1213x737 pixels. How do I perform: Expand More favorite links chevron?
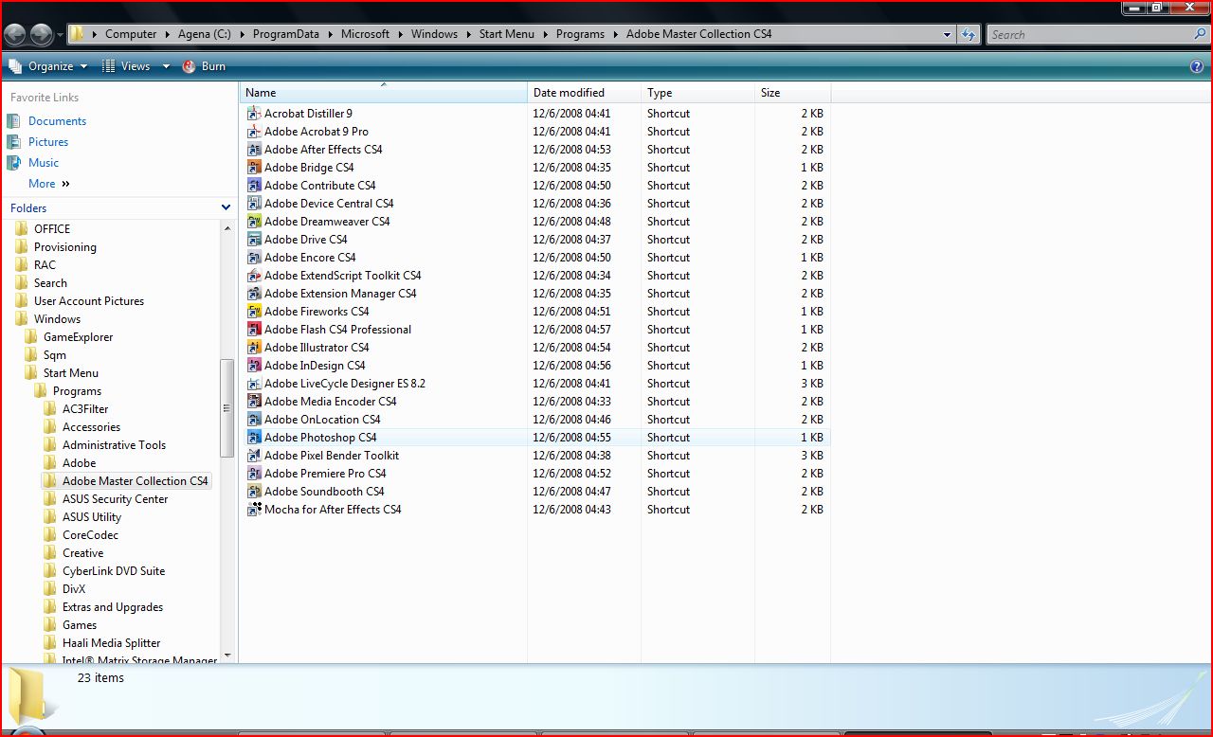tap(65, 184)
